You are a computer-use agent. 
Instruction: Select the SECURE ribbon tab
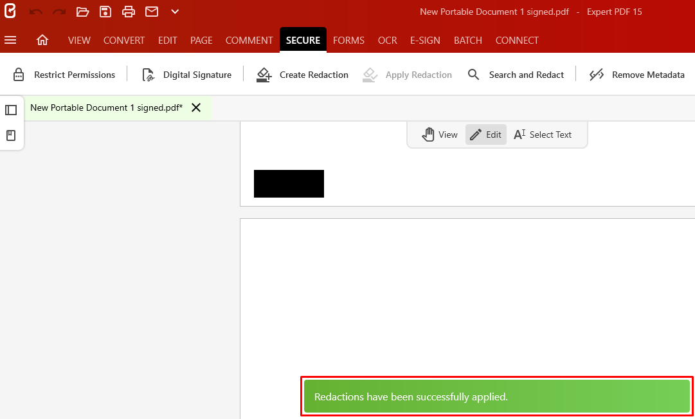point(303,41)
